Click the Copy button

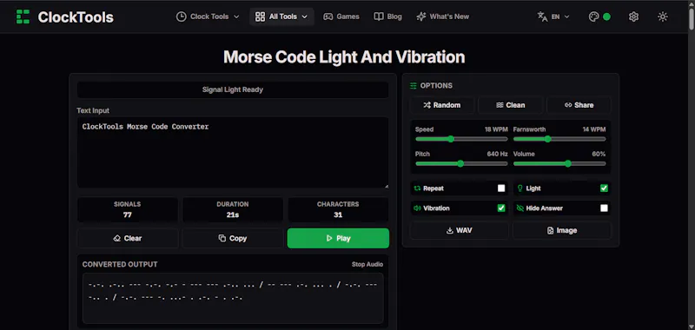[x=233, y=238]
